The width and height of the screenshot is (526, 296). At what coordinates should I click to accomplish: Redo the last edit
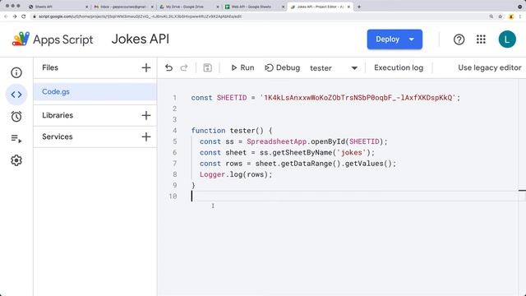pyautogui.click(x=184, y=67)
